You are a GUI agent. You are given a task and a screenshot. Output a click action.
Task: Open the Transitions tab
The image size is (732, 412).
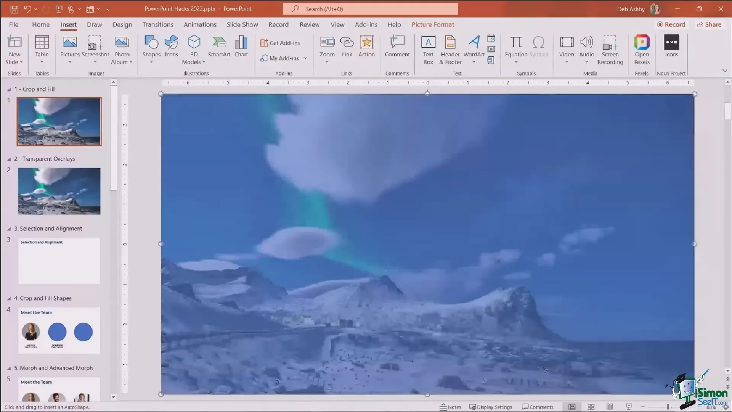pos(158,24)
